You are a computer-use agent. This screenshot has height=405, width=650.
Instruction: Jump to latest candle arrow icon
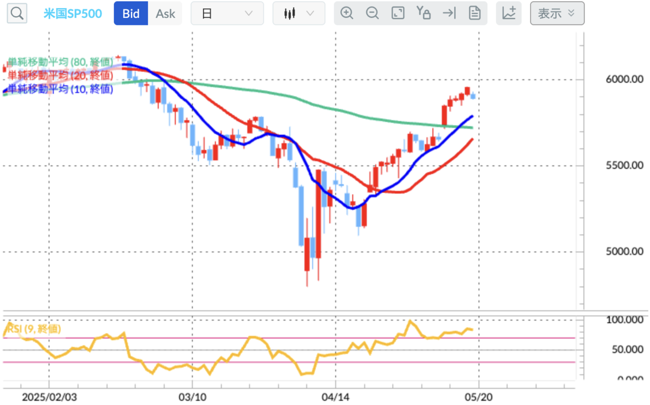click(x=449, y=14)
